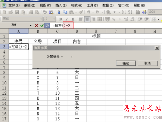Click the Decrease Indent icon
Viewport: 162px width, 122px height.
click(x=140, y=19)
